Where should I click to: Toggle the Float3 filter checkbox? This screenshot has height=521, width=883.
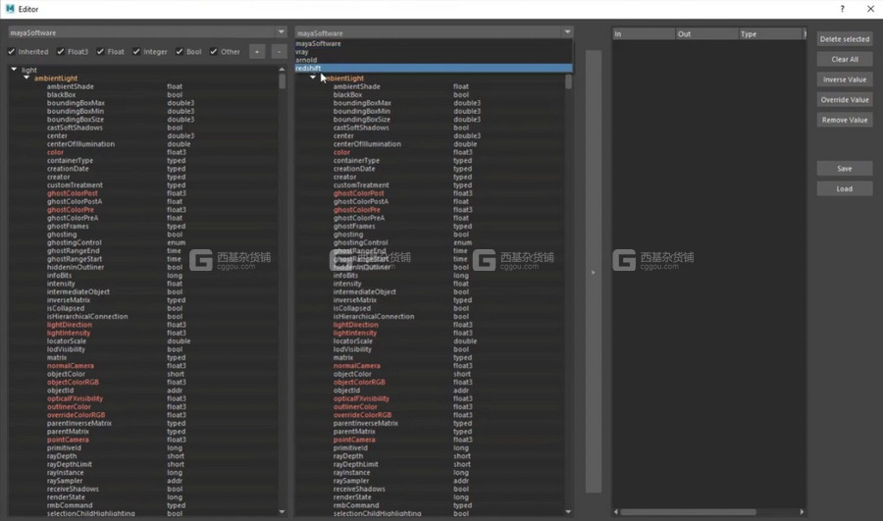[x=60, y=51]
